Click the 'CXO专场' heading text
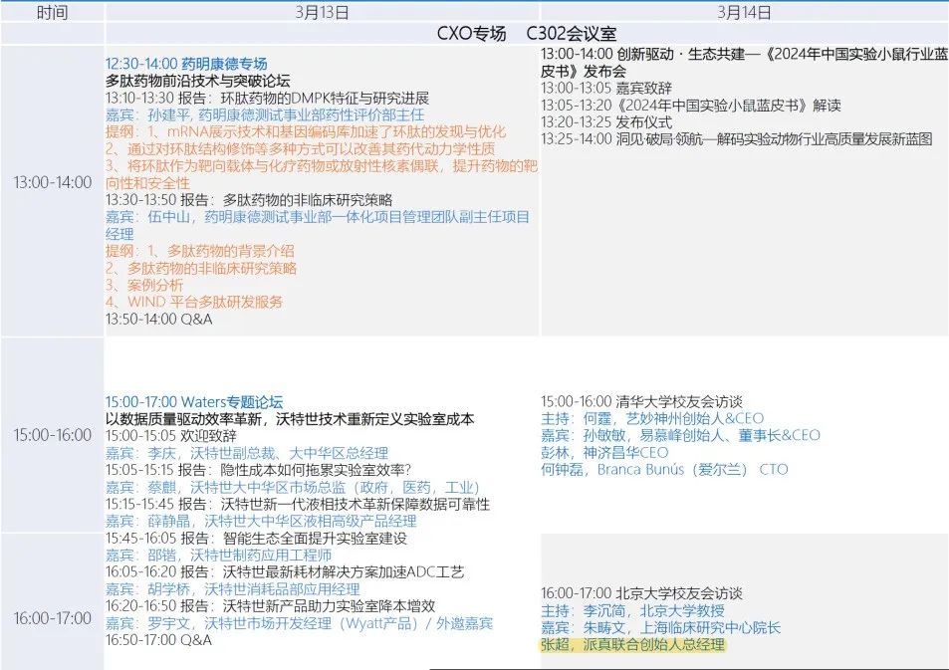 pos(471,33)
